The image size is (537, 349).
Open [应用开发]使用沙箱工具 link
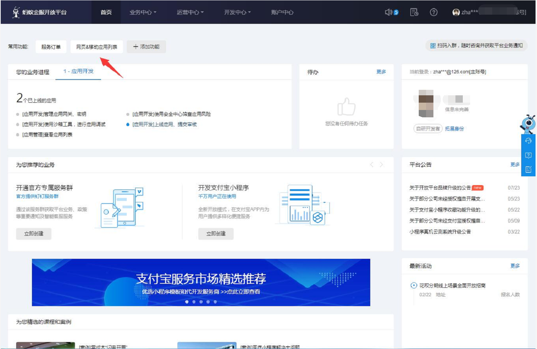64,124
